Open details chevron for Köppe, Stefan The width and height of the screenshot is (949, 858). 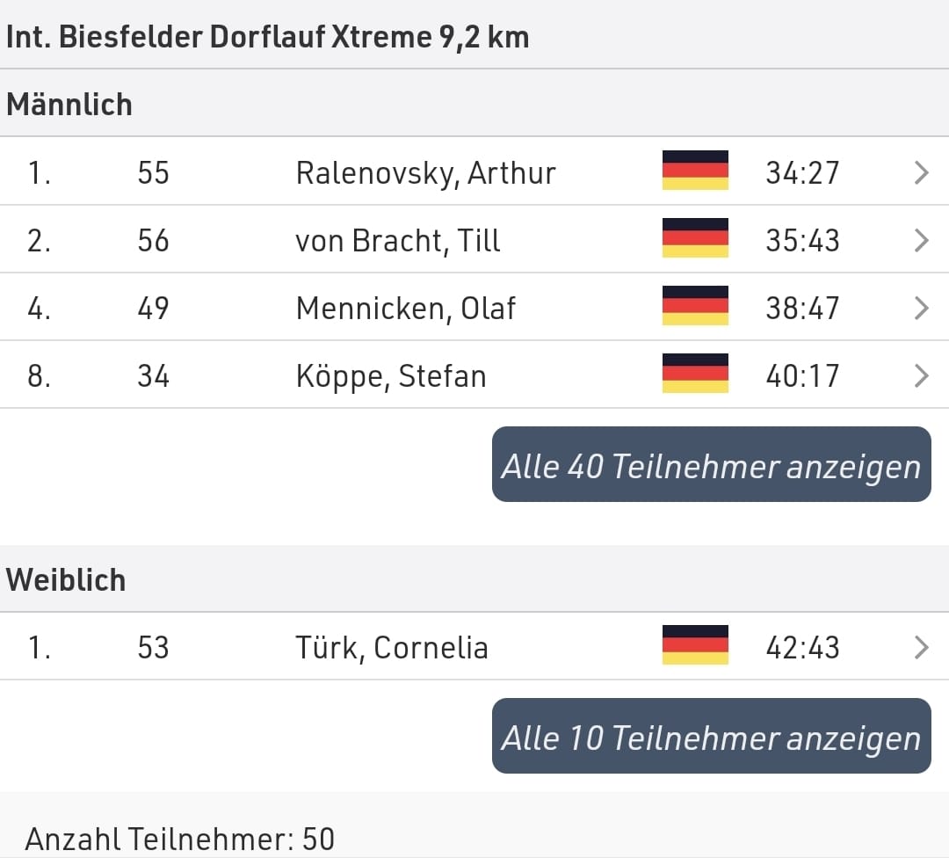click(x=921, y=376)
